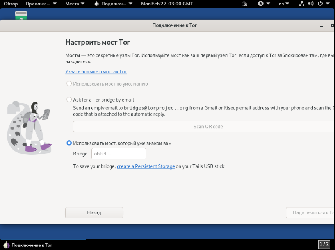
Task: Follow the 'create a Persistent Storage' link
Action: coord(146,166)
